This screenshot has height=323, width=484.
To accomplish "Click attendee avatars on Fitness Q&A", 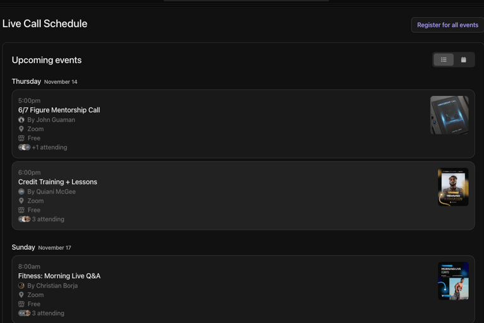I will click(24, 313).
